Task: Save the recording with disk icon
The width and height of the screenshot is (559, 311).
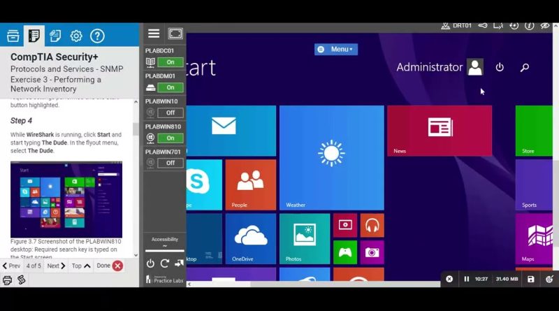Action: coord(531,279)
